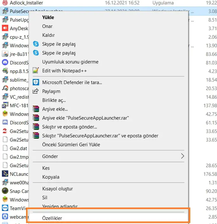Click npp.8.1.5 Notepad++ installer icon

(5, 71)
